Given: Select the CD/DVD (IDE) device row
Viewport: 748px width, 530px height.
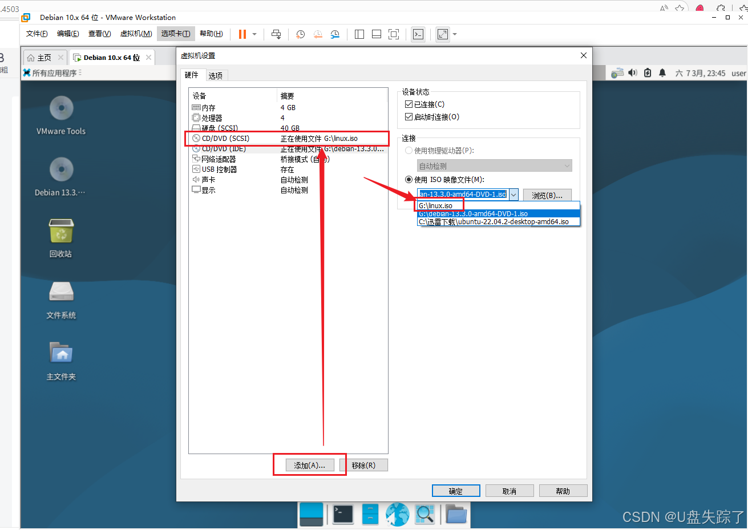Looking at the screenshot, I should (x=289, y=148).
